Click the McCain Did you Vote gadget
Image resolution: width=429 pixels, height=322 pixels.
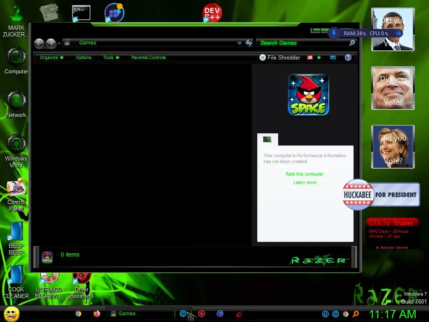coord(393,88)
